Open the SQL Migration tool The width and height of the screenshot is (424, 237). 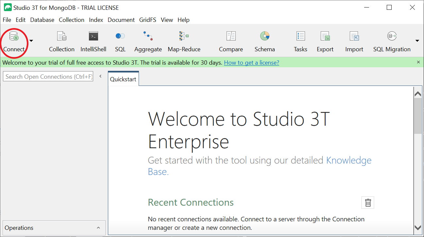pos(392,40)
